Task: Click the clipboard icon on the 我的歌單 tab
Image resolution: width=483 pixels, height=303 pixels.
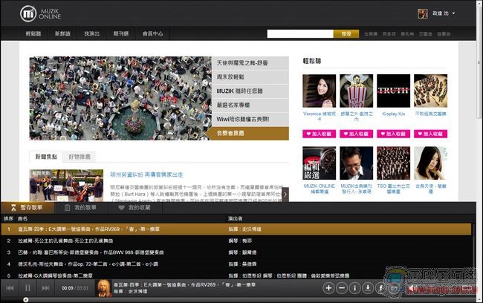Action: coord(67,208)
